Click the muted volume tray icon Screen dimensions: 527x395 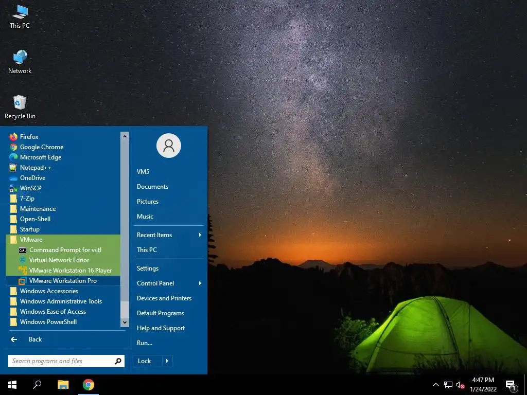[460, 385]
